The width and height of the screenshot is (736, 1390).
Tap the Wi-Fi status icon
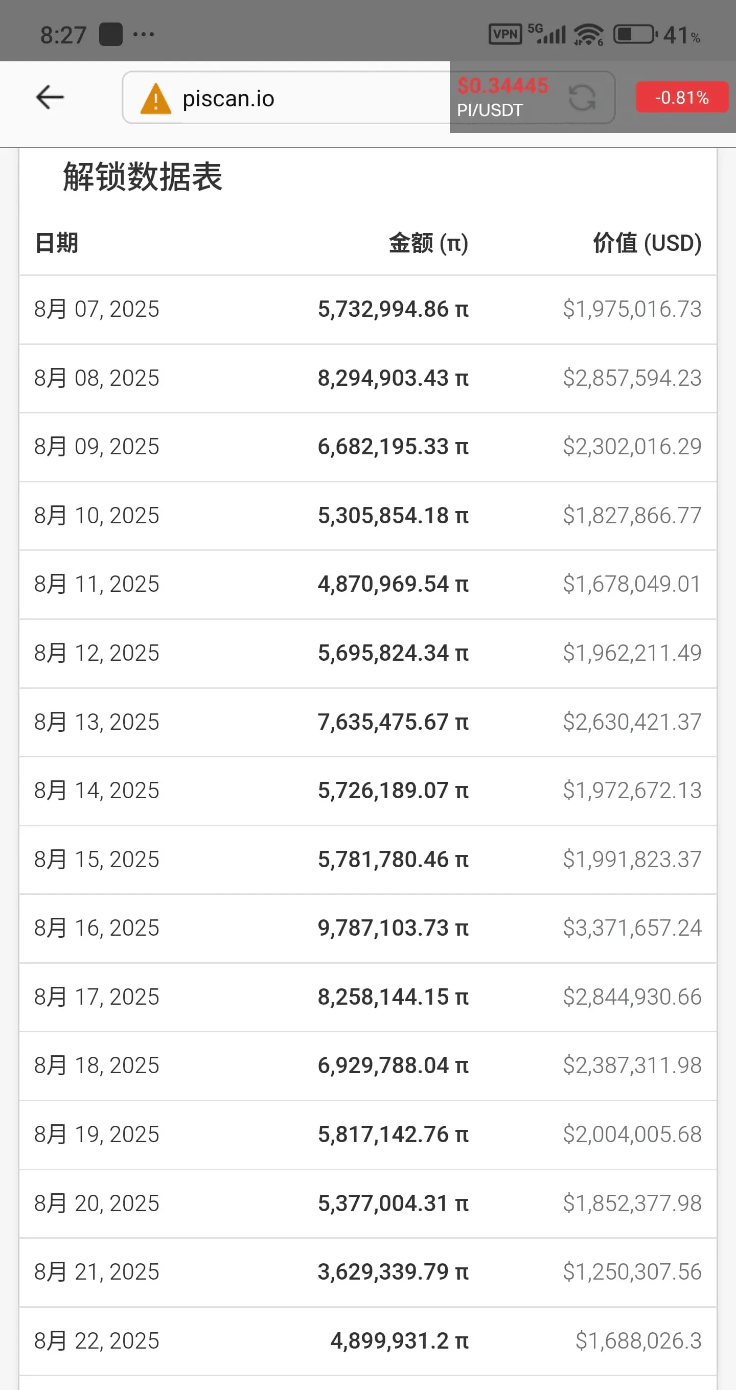pos(589,35)
